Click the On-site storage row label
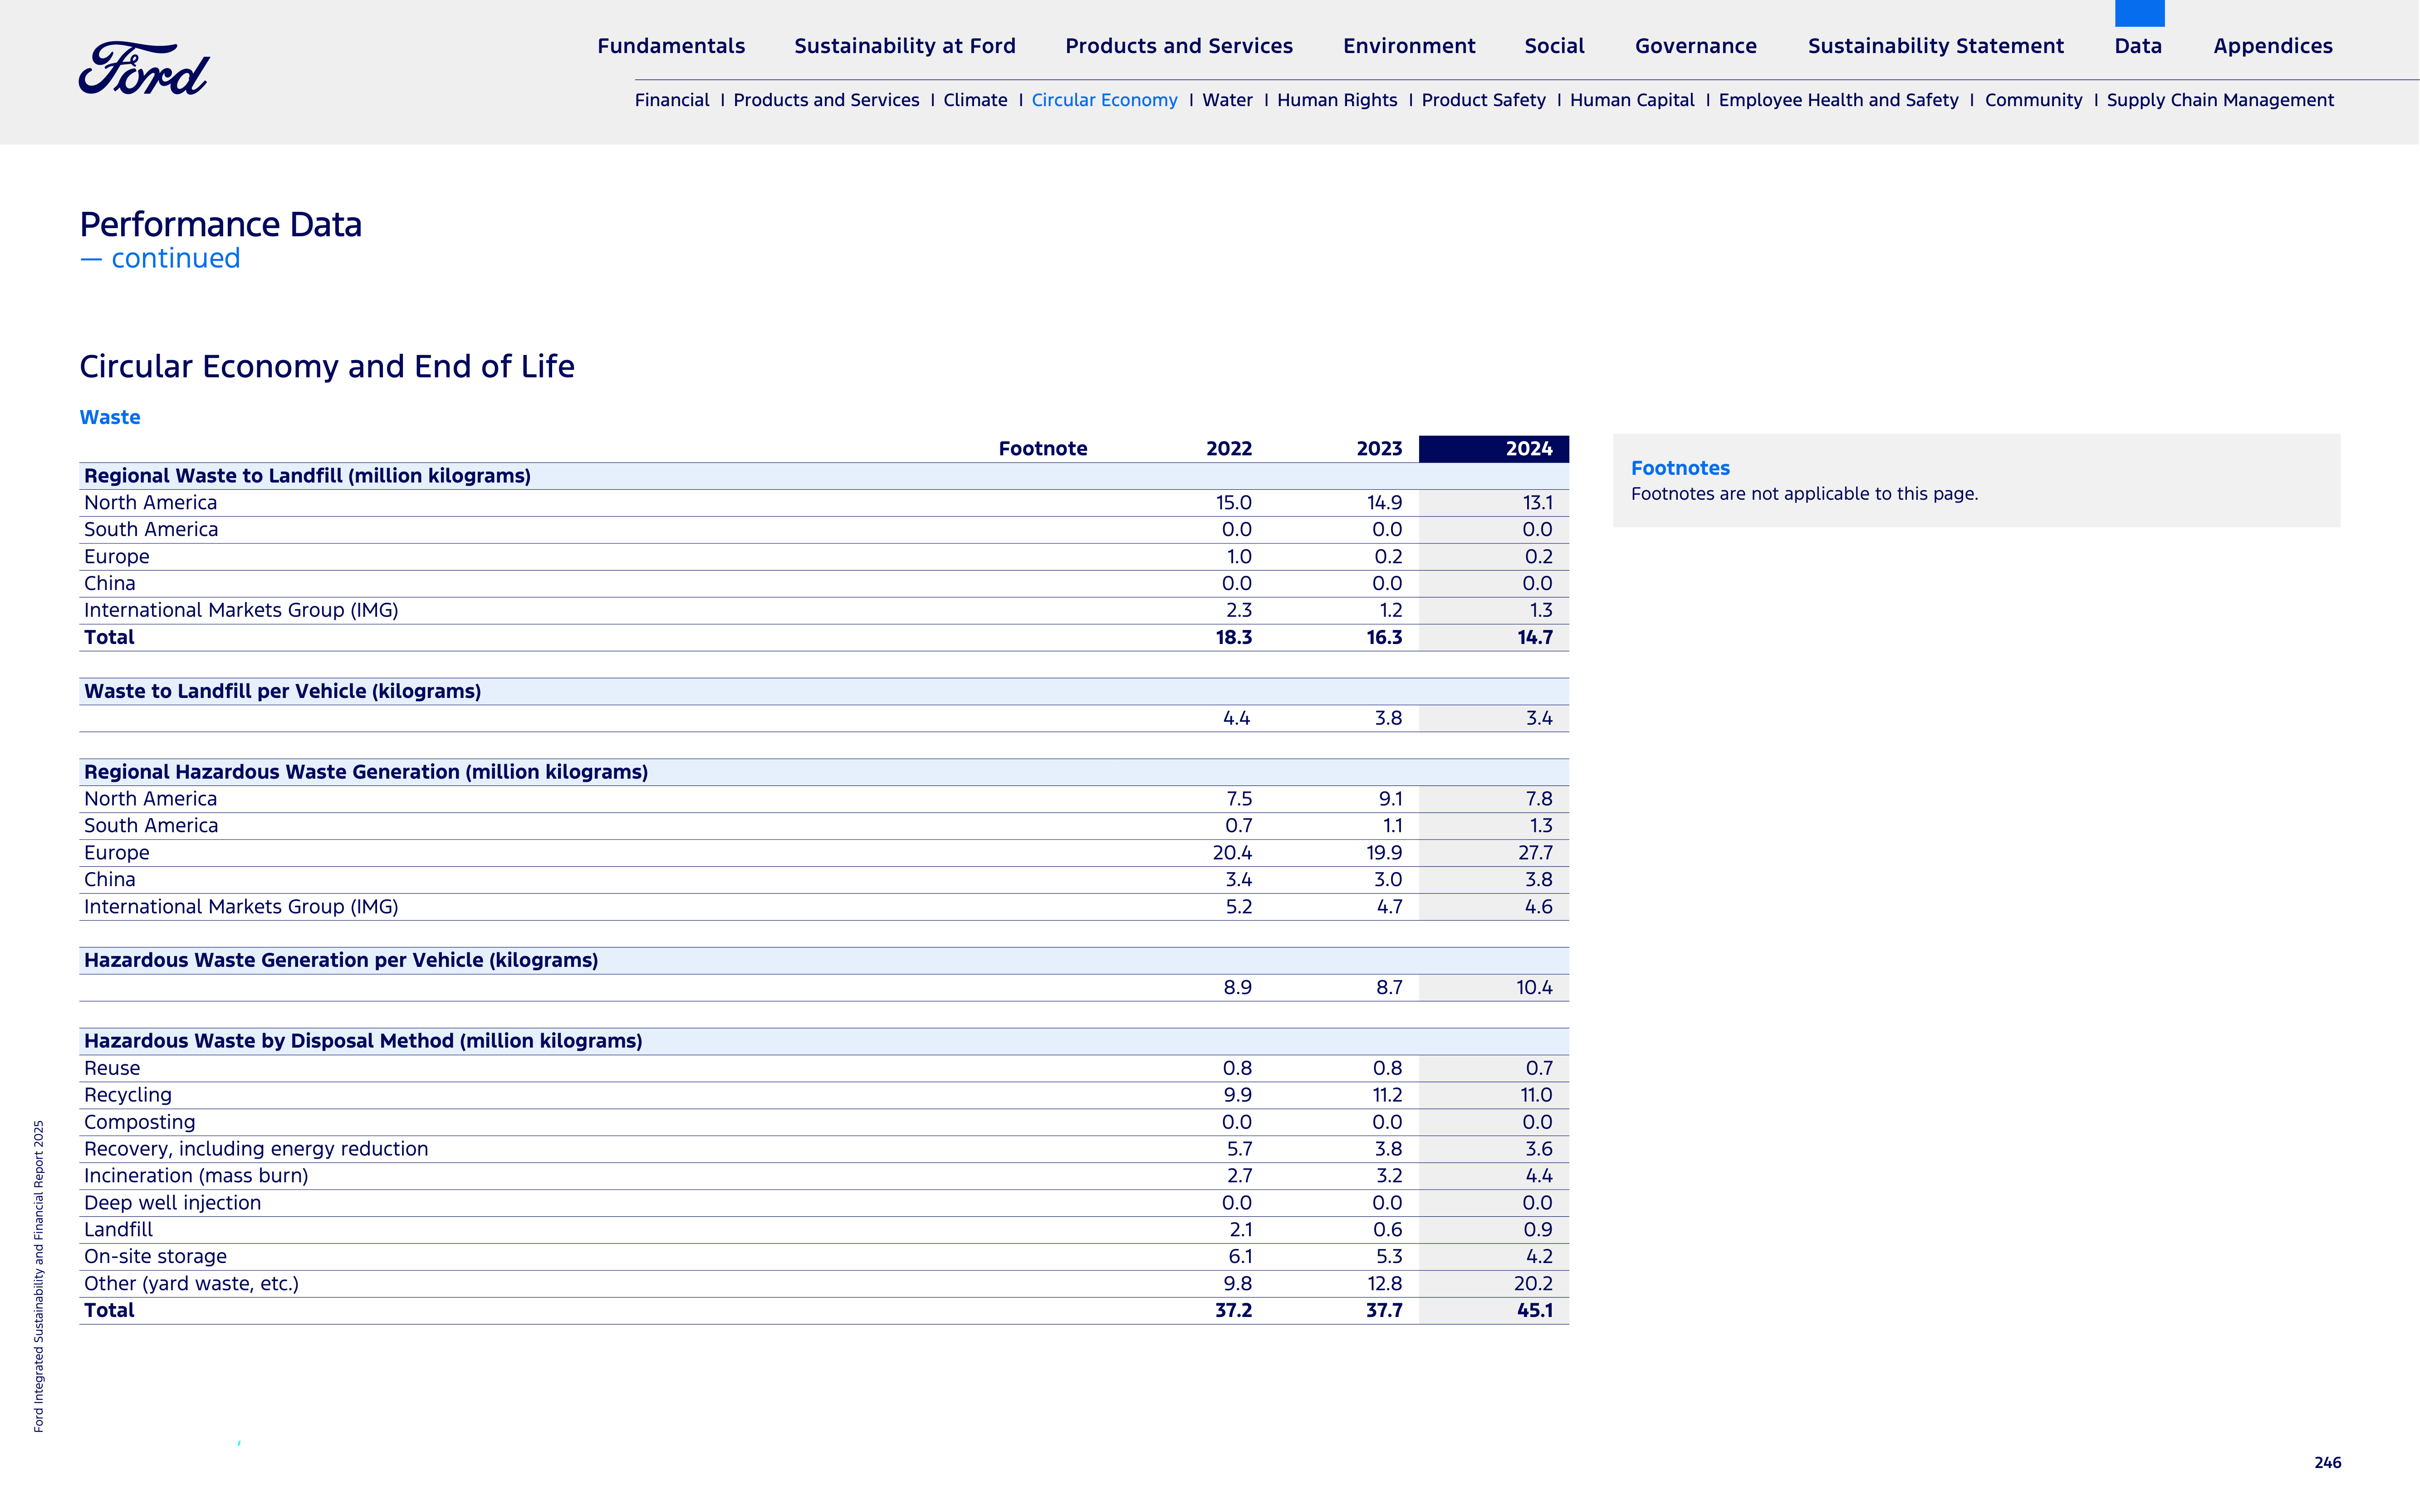The image size is (2420, 1512). (155, 1257)
